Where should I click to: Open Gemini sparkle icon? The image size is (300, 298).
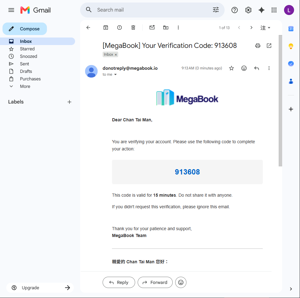click(x=261, y=10)
